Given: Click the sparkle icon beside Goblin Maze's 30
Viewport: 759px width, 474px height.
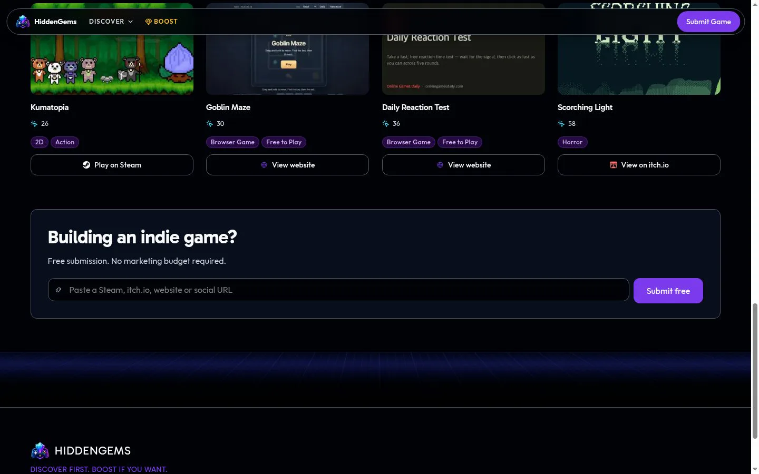Looking at the screenshot, I should click(210, 124).
